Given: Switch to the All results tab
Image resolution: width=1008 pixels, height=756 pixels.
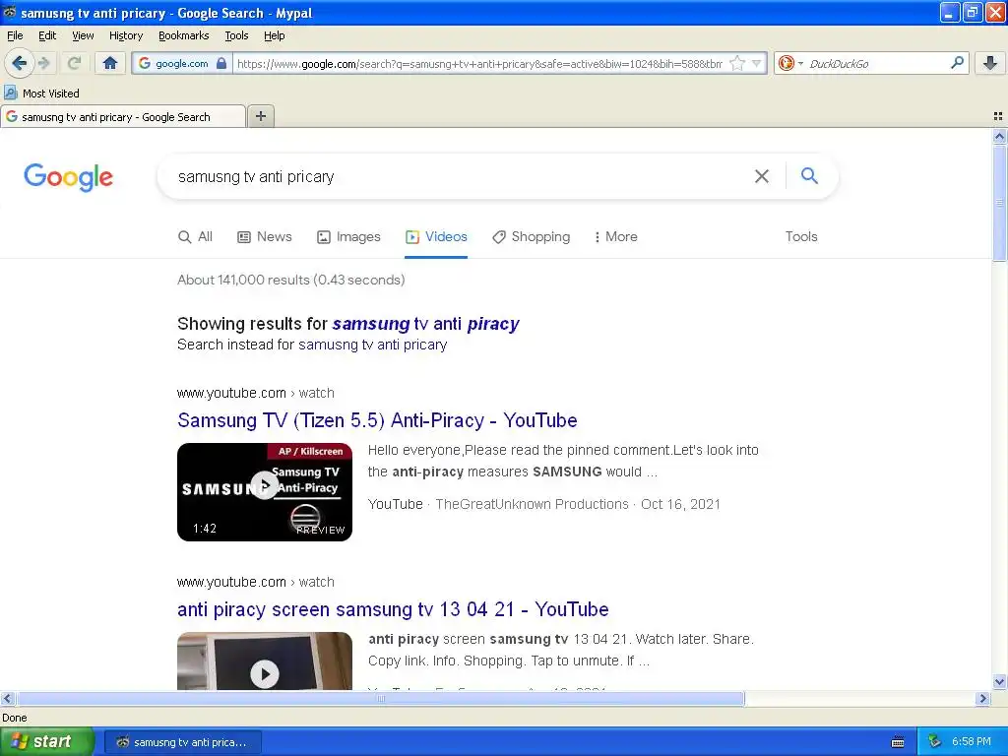Looking at the screenshot, I should pos(195,236).
